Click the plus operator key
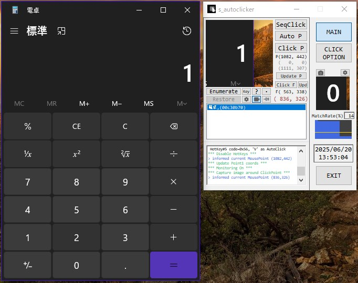This screenshot has height=283, width=358. coord(174,237)
